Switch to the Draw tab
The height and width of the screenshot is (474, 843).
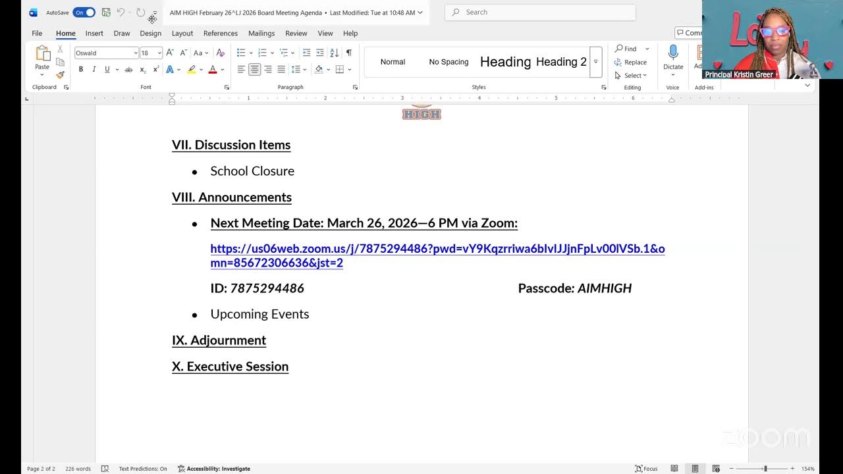coord(122,33)
